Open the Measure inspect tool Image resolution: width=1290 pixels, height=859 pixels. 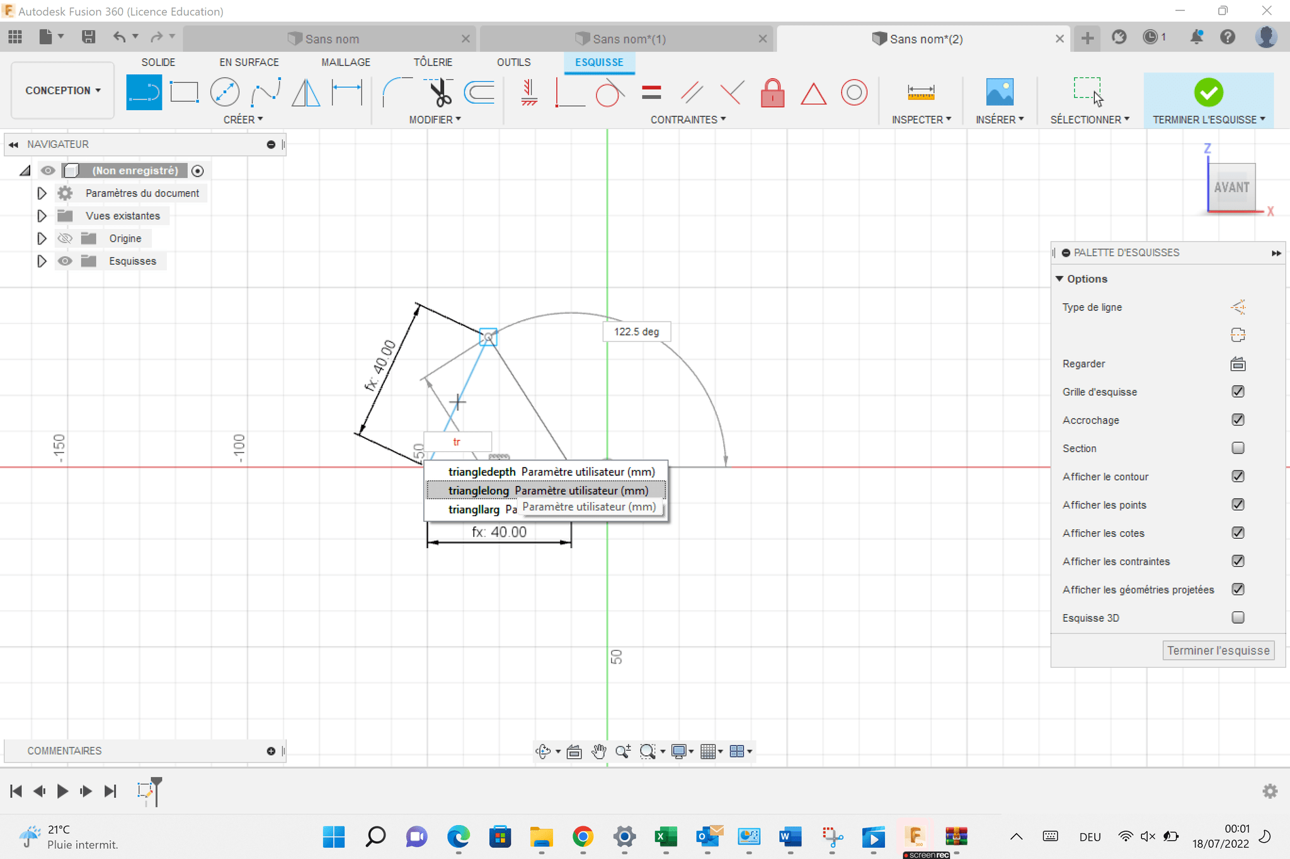(920, 93)
